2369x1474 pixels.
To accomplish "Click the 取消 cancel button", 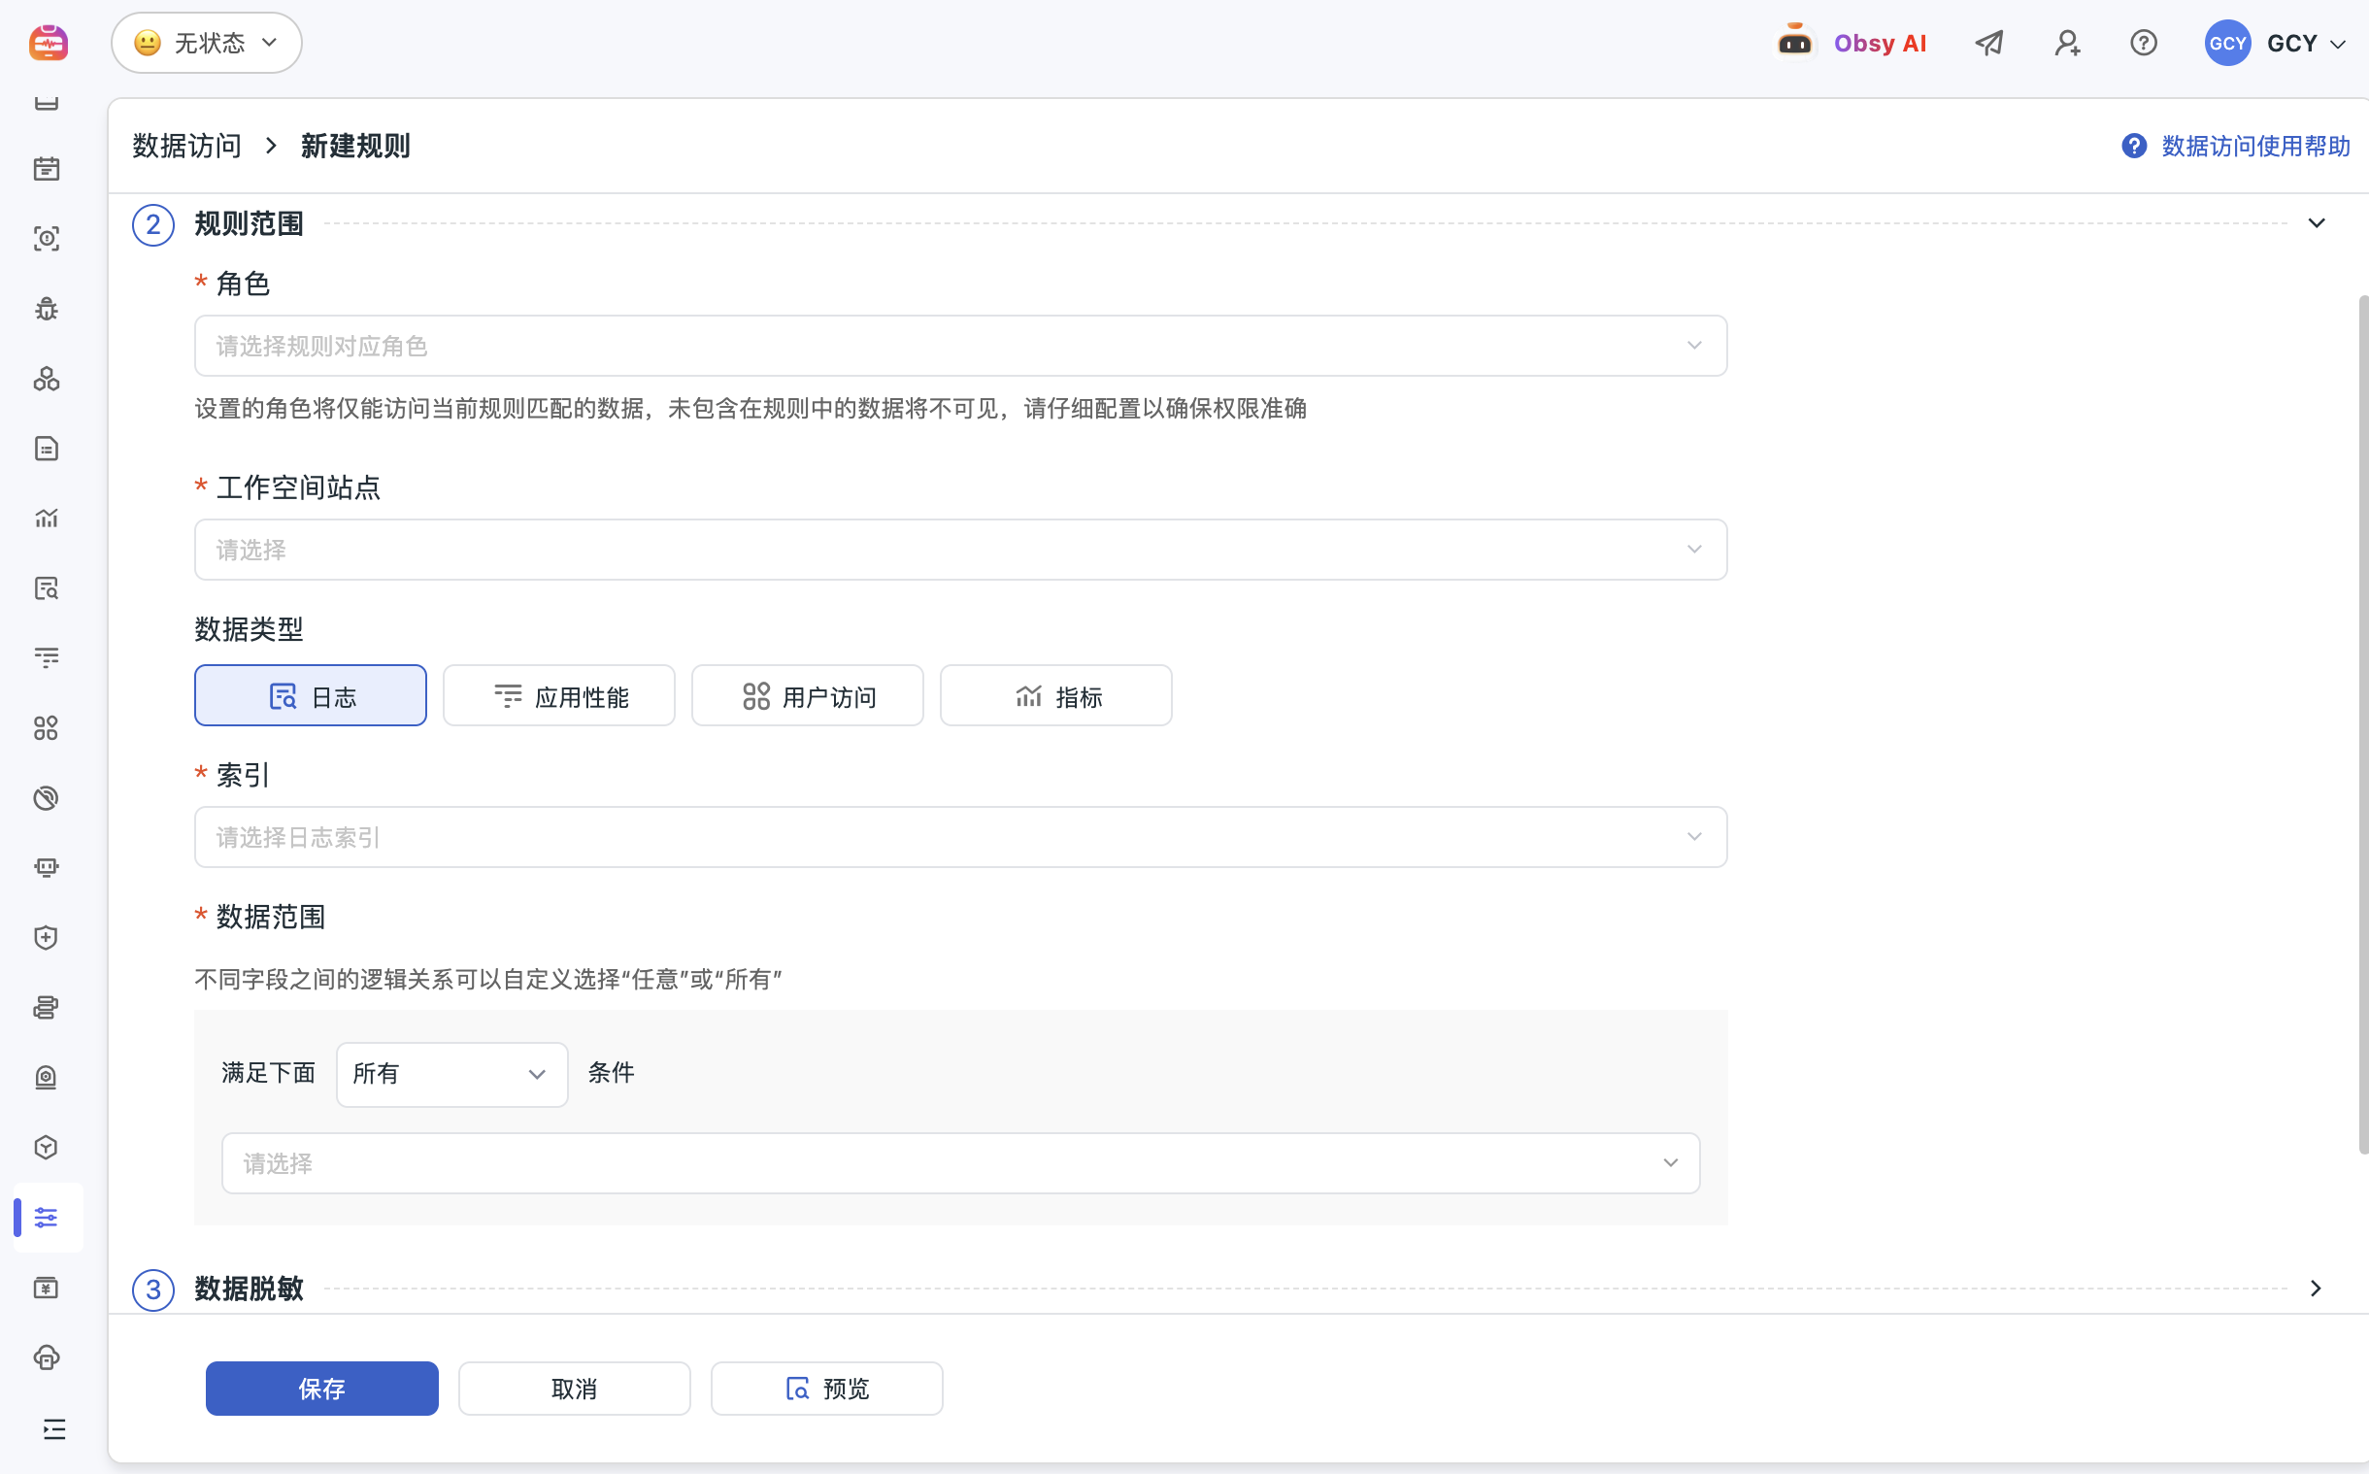I will tap(574, 1389).
